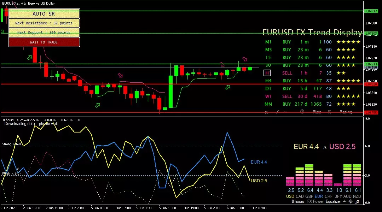Image resolution: width=382 pixels, height=212 pixels.
Task: Click the delta triangle between EUR 4.4 and USD 2.5
Action: (324, 147)
